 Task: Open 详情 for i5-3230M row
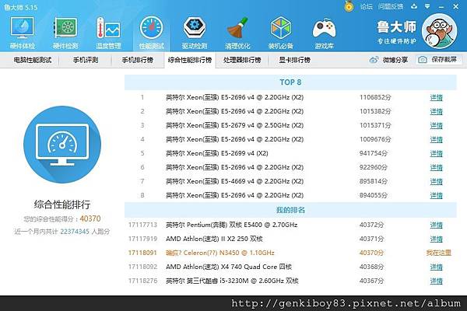pyautogui.click(x=437, y=281)
